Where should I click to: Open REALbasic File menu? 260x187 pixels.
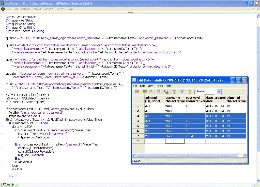click(x=8, y=9)
